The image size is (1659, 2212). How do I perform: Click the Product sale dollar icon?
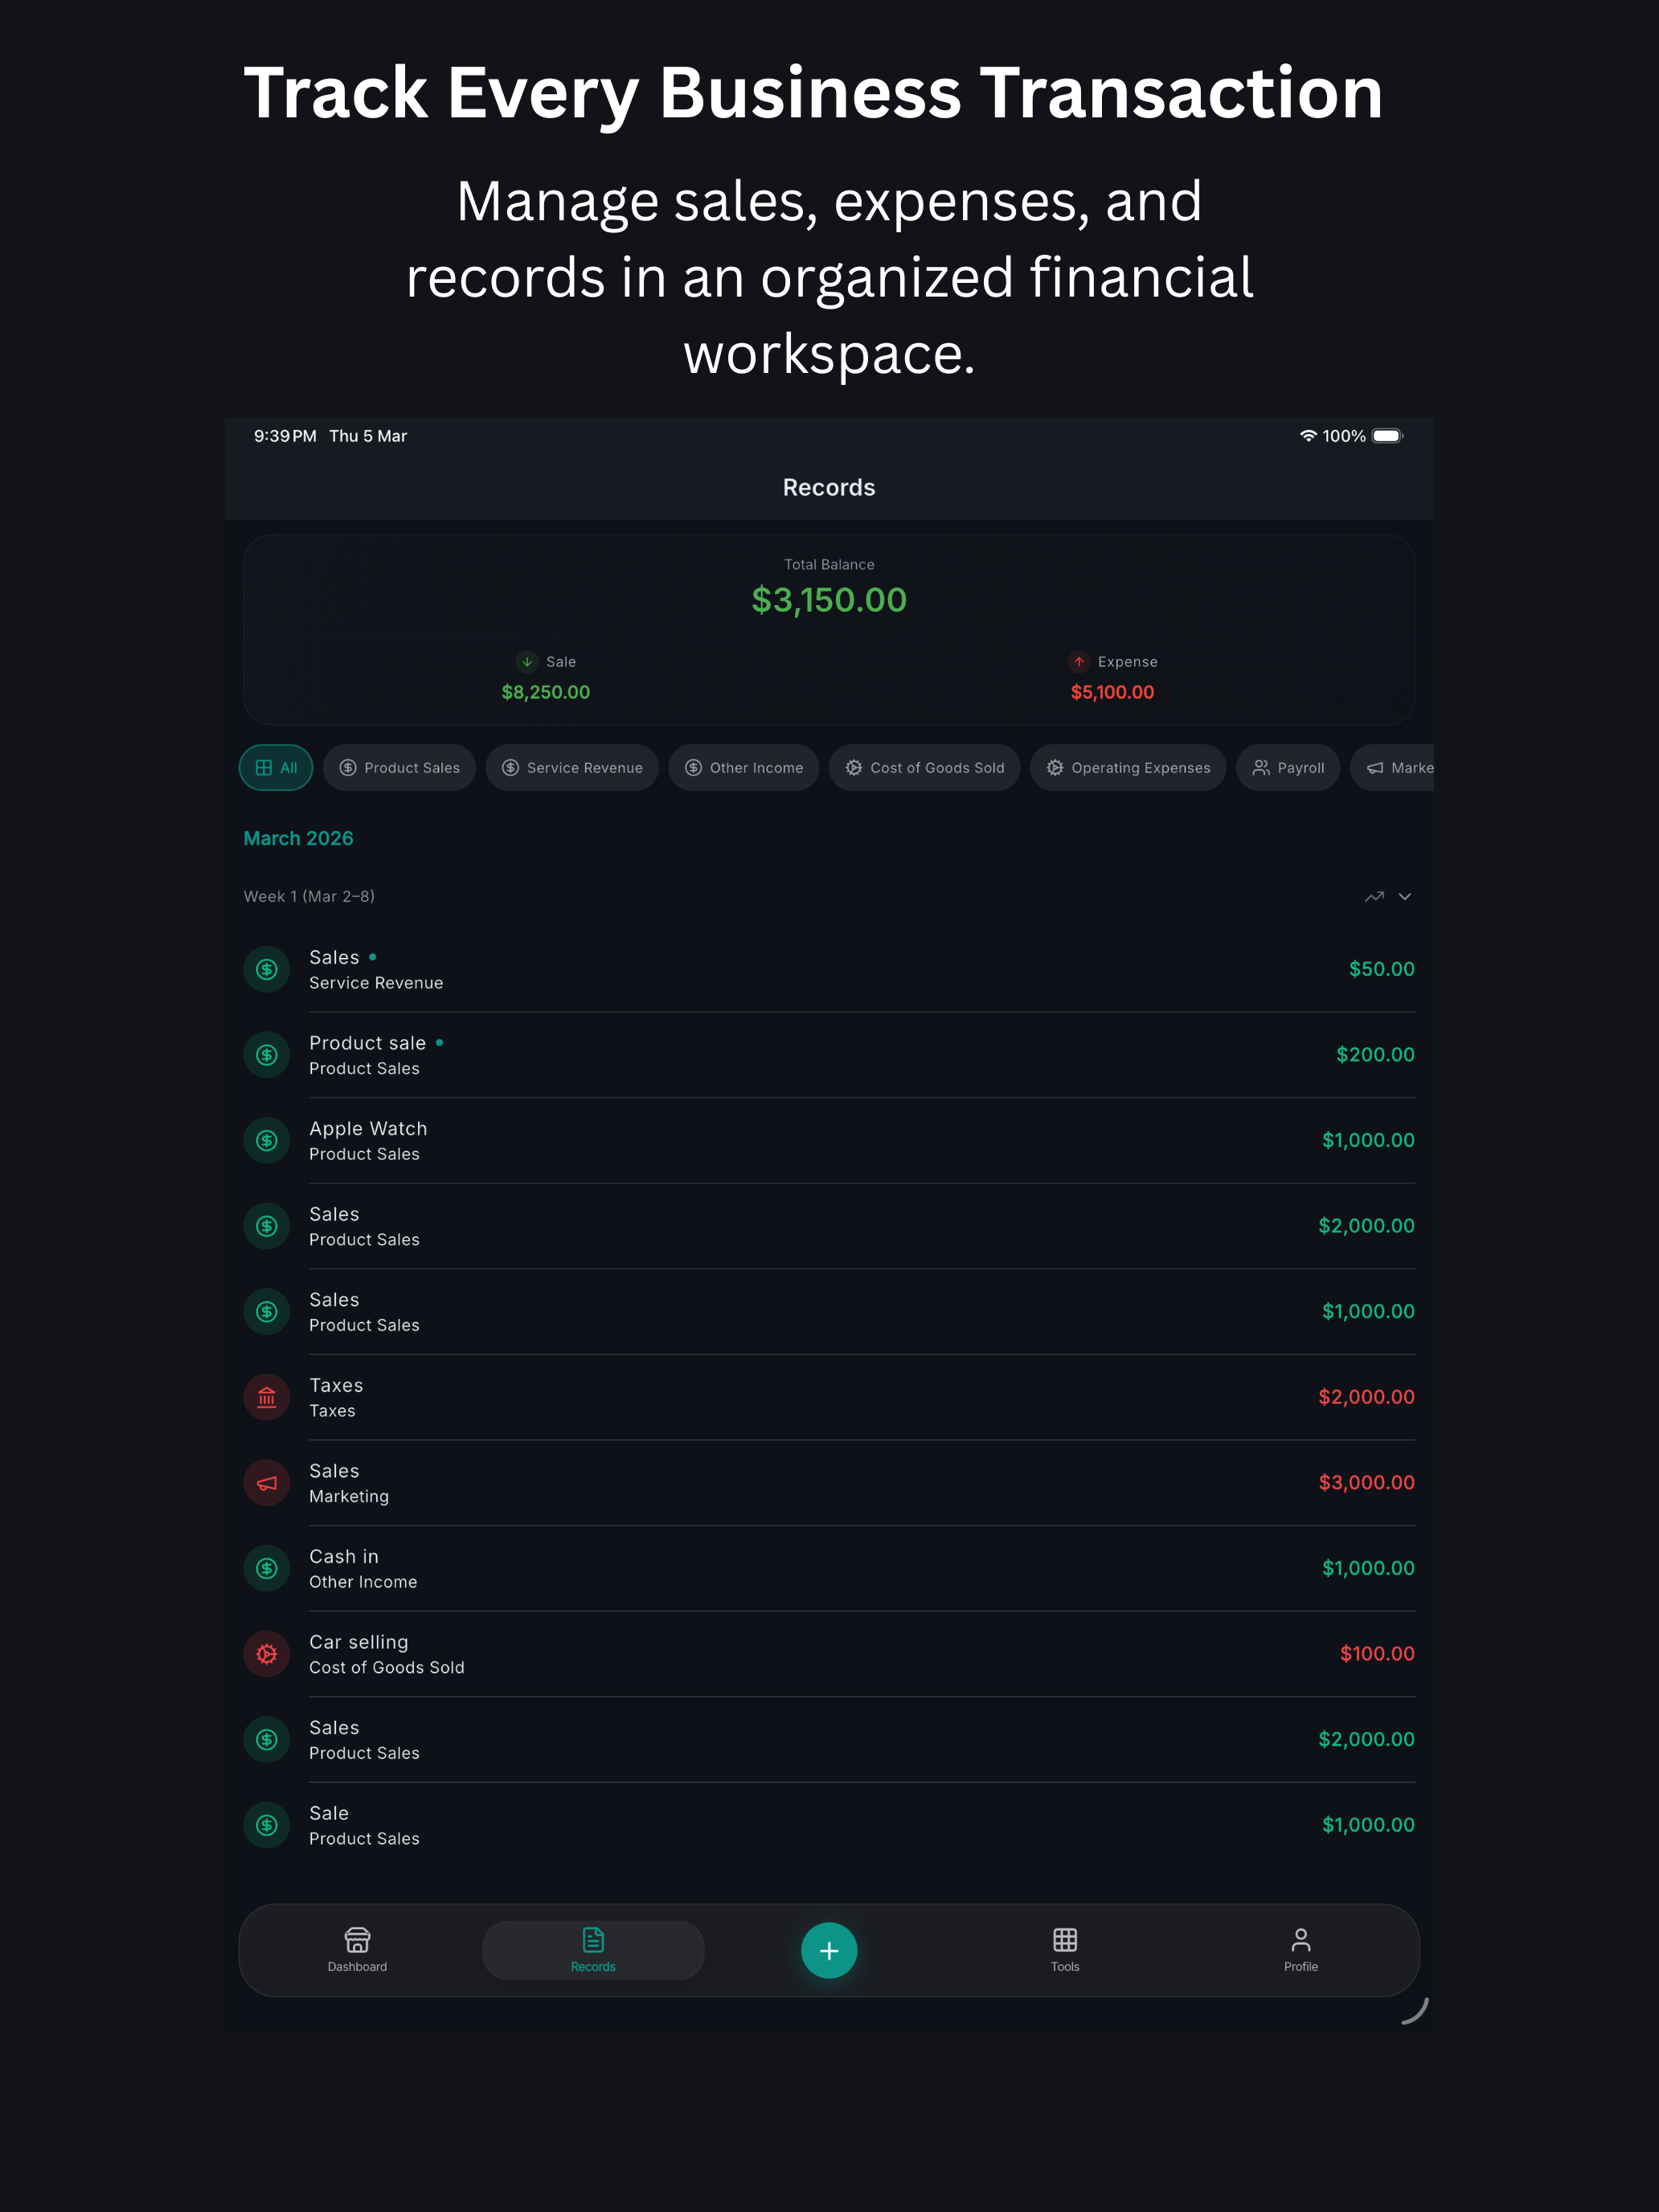point(267,1055)
